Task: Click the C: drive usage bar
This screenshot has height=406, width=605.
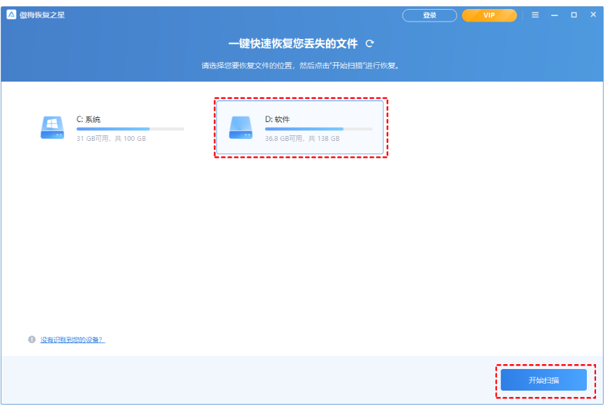Action: coord(130,129)
